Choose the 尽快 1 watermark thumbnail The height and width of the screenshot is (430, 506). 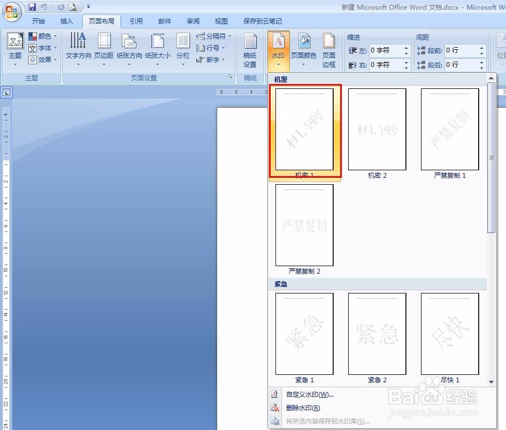450,334
